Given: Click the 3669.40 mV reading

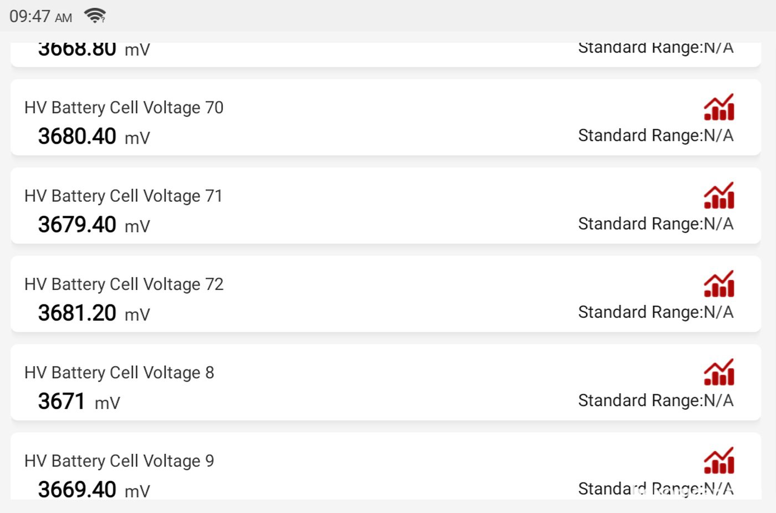Looking at the screenshot, I should (x=94, y=489).
